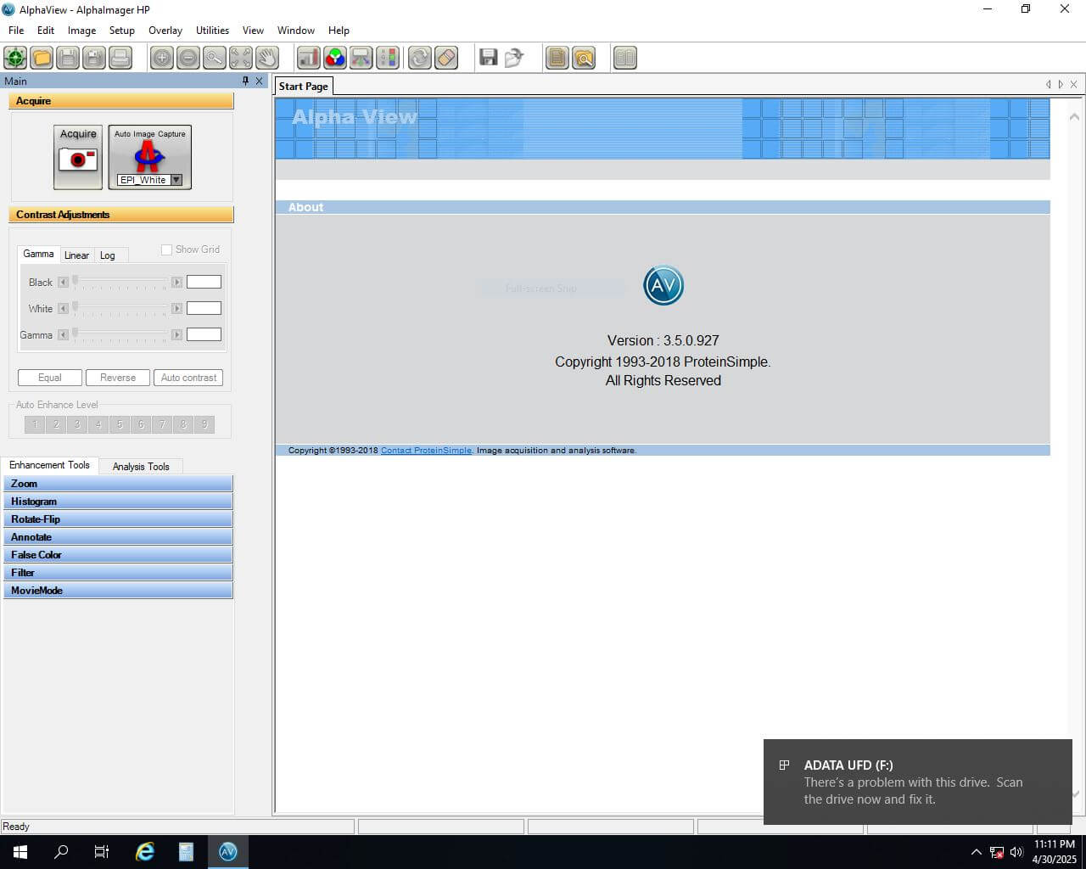The width and height of the screenshot is (1086, 869).
Task: Click the RGB color circles toolbar icon
Action: (x=335, y=58)
